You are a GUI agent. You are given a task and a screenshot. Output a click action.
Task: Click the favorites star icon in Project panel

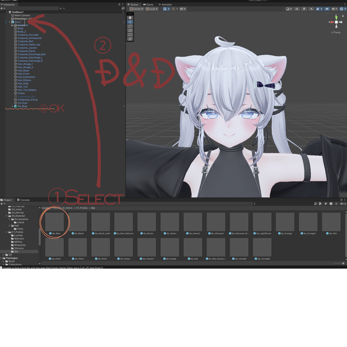[x=336, y=204]
